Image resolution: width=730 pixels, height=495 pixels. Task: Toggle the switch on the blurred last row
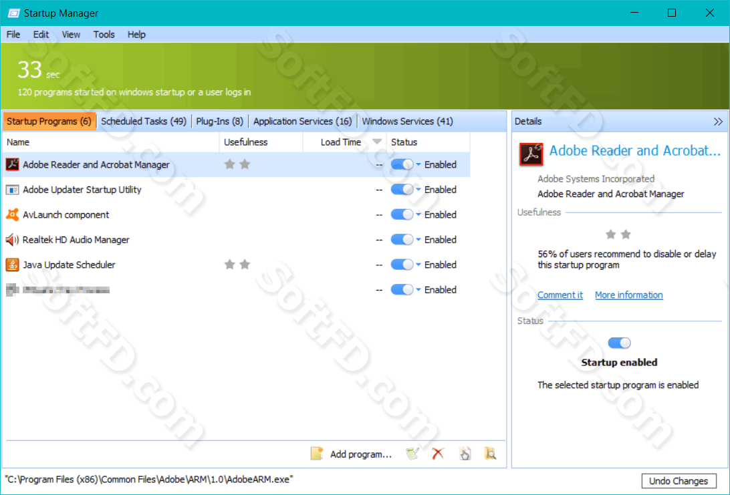tap(402, 290)
